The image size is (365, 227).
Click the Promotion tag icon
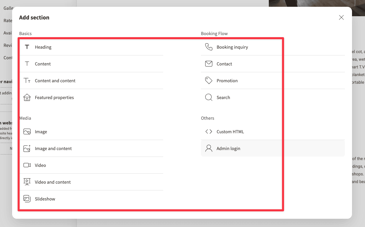click(209, 80)
